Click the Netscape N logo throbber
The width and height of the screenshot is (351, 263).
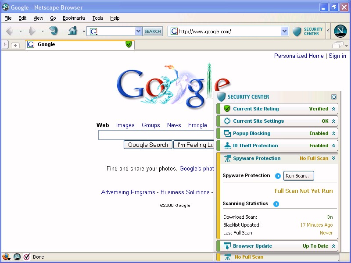[x=340, y=31]
